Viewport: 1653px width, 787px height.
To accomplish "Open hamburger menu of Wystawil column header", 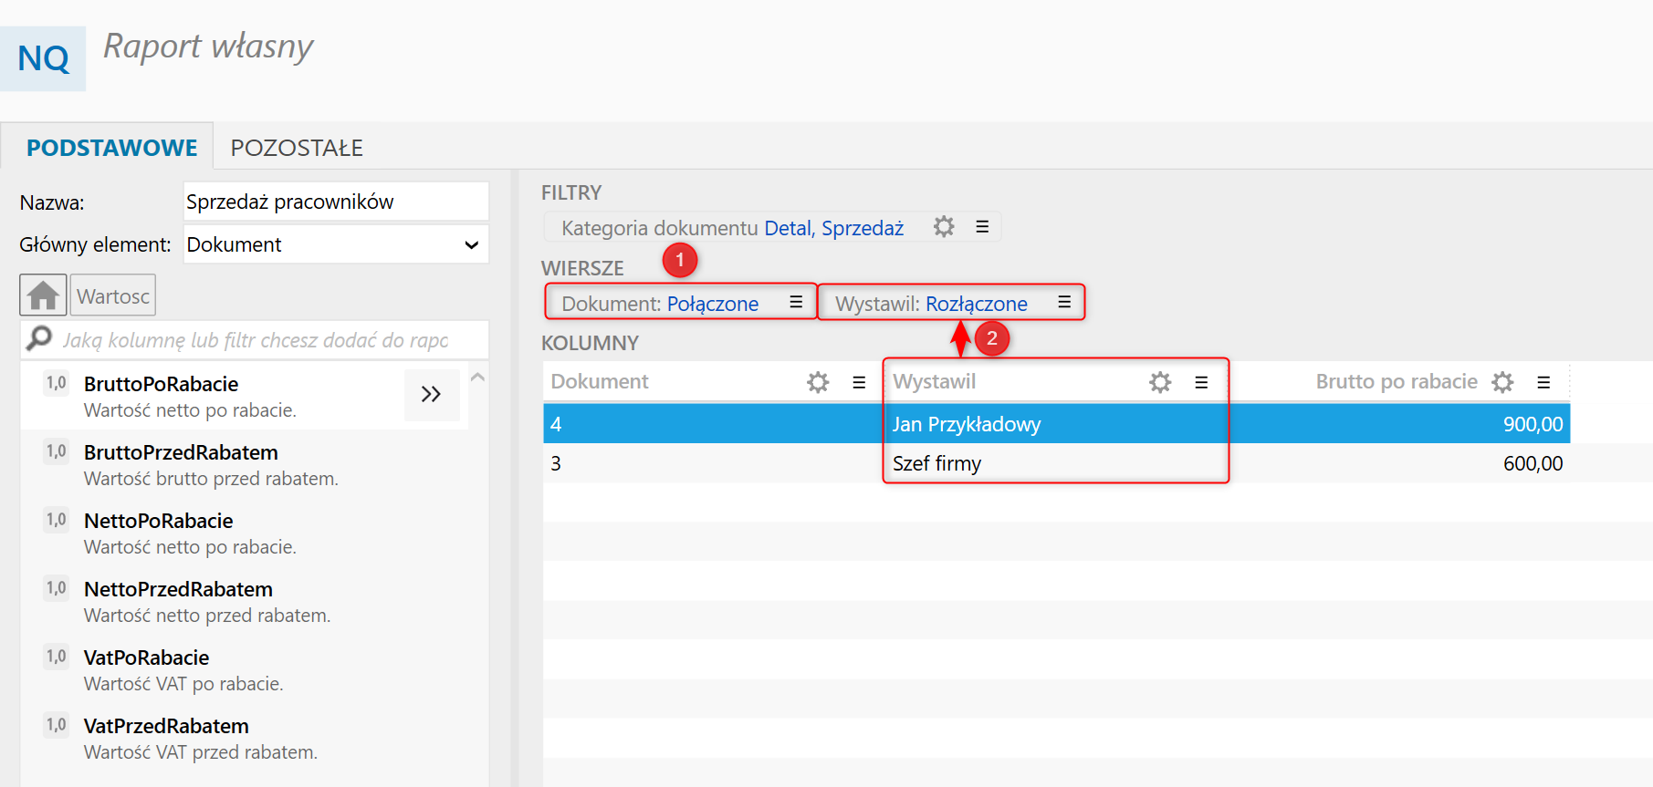I will (1201, 382).
